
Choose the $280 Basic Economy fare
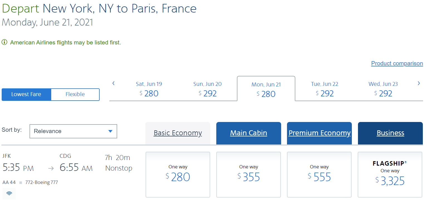[x=178, y=174]
